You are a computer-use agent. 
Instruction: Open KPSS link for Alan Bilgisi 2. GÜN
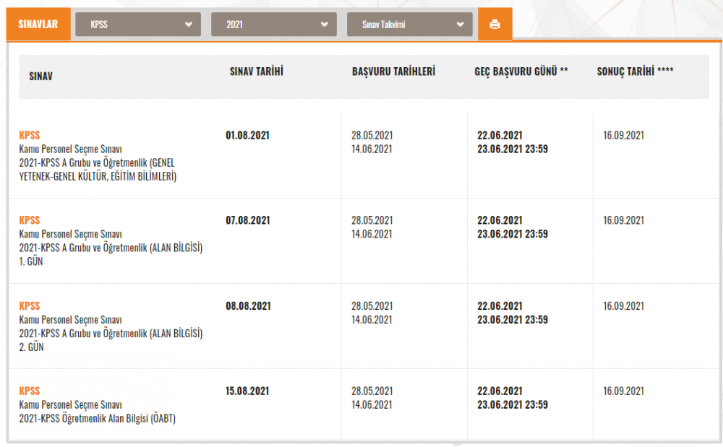coord(30,305)
